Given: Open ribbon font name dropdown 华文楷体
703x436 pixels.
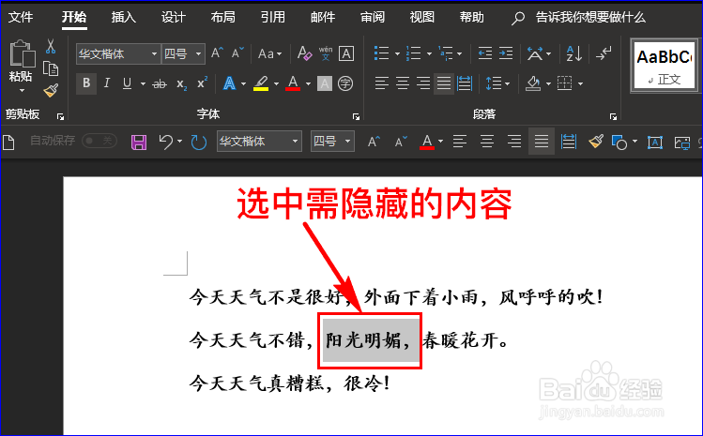Looking at the screenshot, I should [x=154, y=54].
